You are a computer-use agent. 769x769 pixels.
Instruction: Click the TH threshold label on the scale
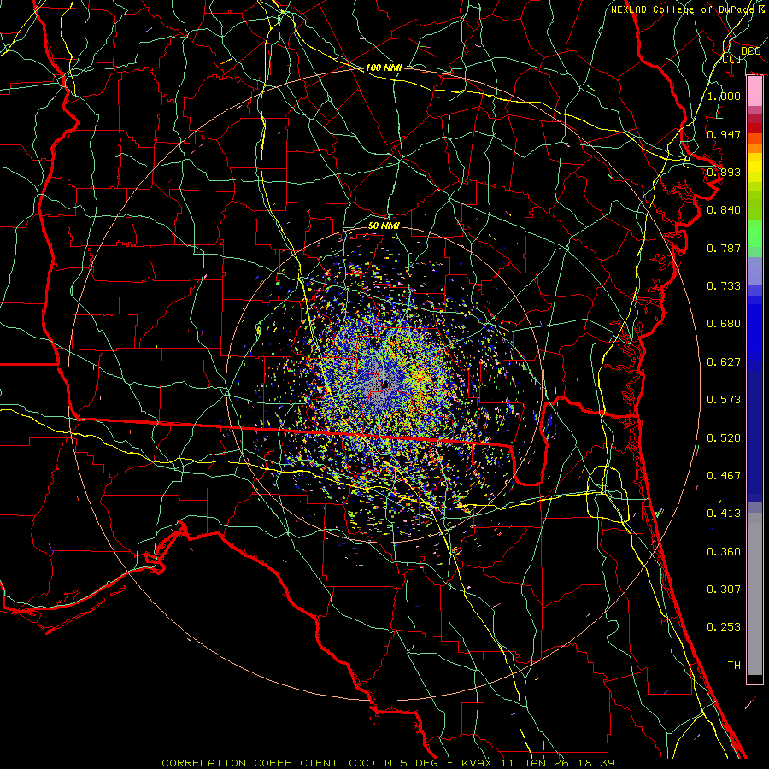click(734, 666)
